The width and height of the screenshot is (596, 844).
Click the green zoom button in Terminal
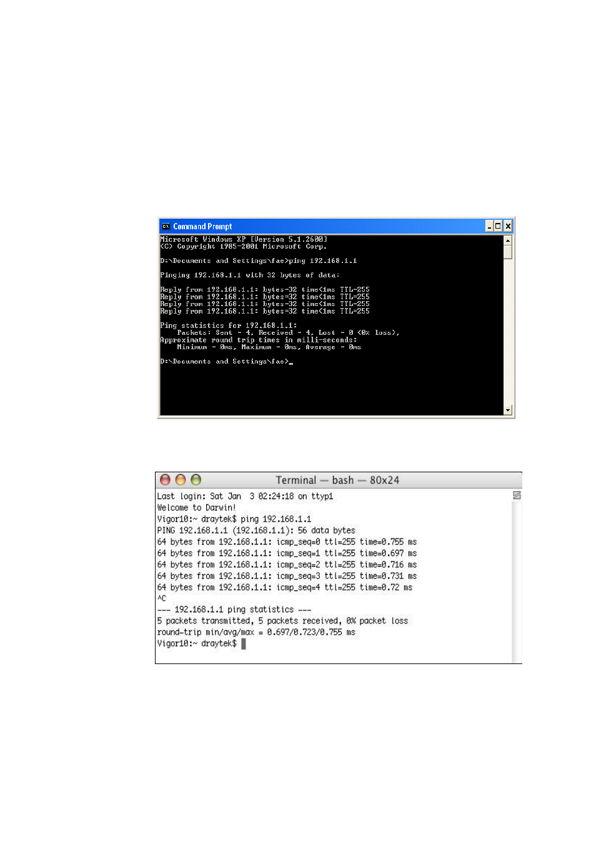point(196,480)
